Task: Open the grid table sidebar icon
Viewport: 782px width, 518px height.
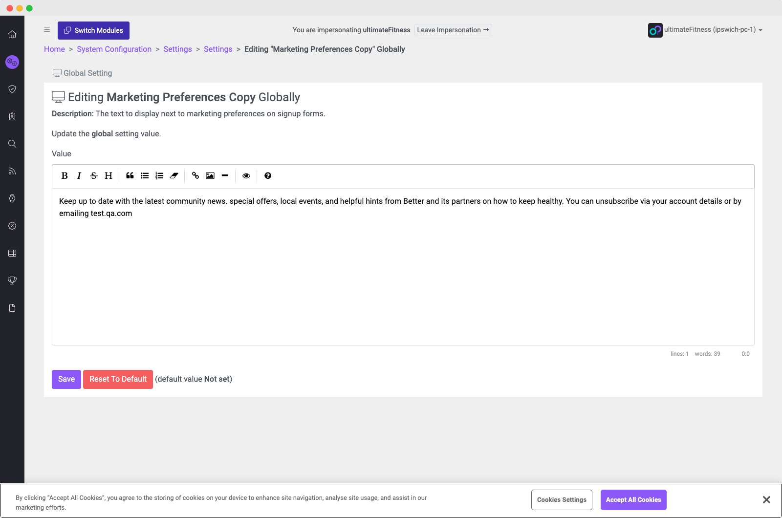Action: tap(12, 253)
